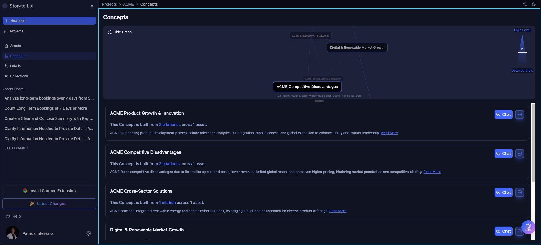Open the floating support assistant icon

click(528, 227)
